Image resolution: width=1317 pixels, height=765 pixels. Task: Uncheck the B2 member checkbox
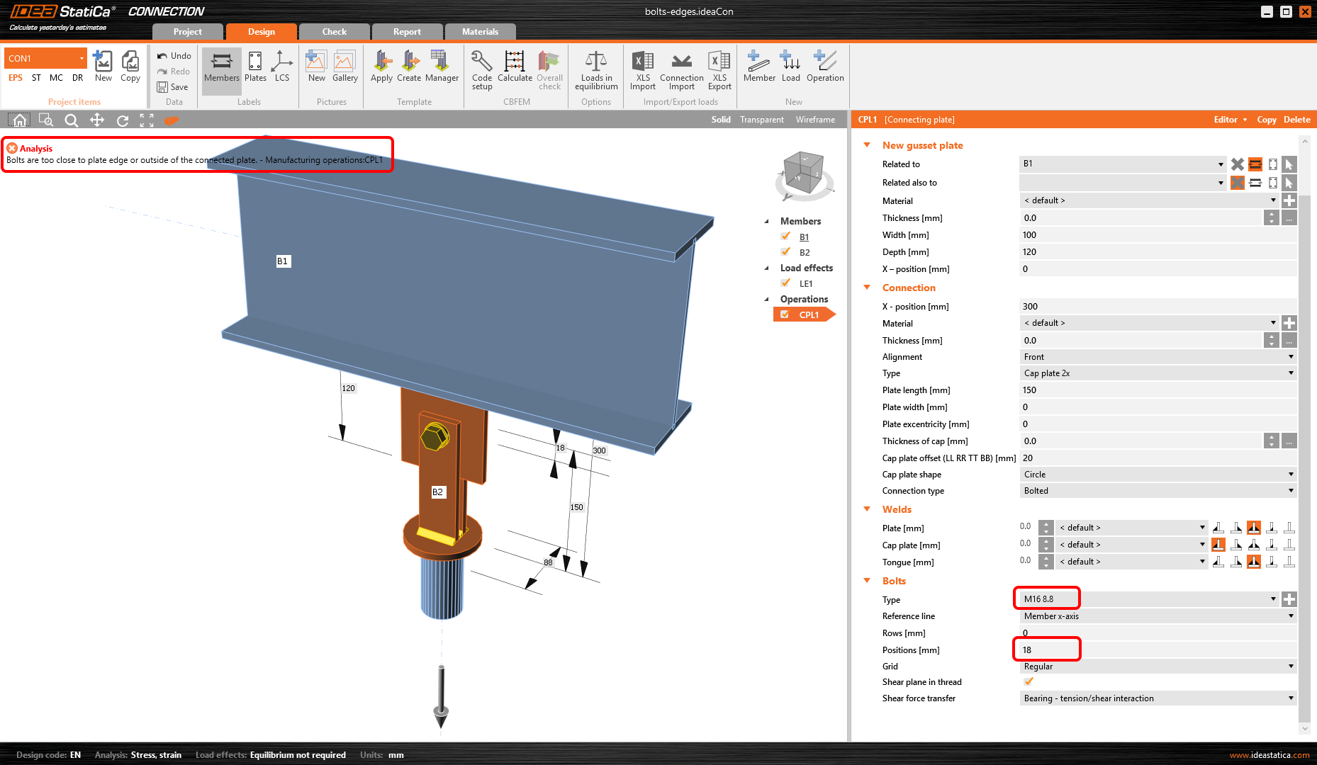tap(785, 252)
